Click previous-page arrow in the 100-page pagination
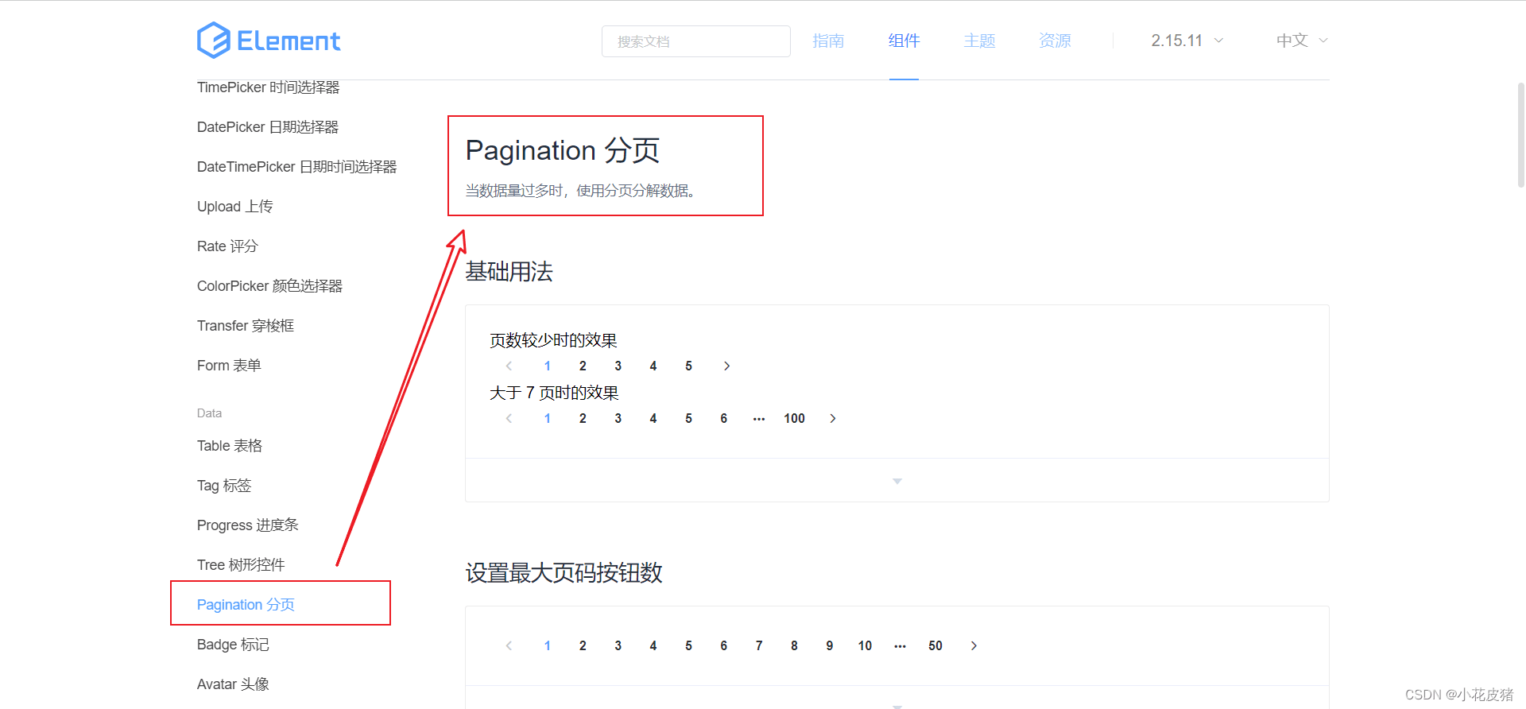The width and height of the screenshot is (1526, 709). 509,418
